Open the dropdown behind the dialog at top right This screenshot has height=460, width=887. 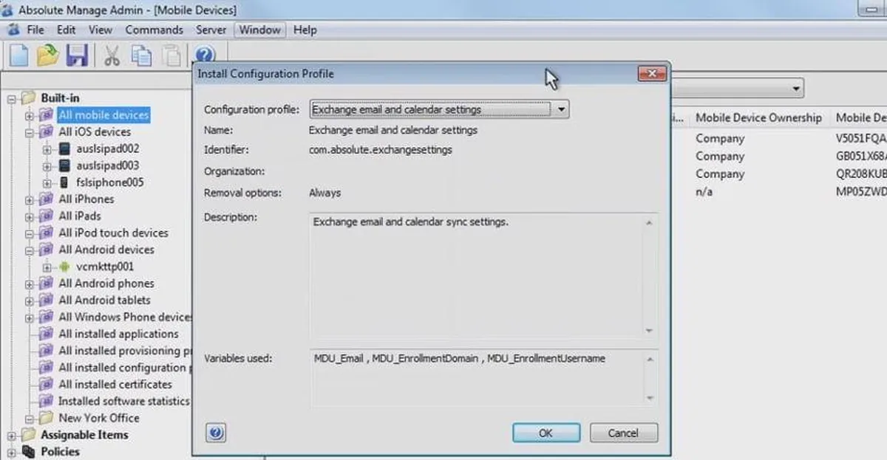click(795, 89)
